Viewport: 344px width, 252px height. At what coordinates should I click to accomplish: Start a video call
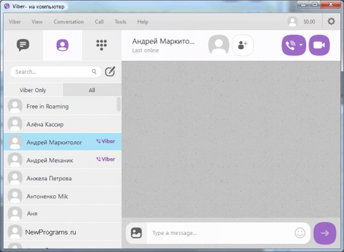(x=319, y=45)
